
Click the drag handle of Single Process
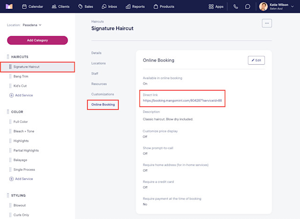pyautogui.click(x=10, y=170)
